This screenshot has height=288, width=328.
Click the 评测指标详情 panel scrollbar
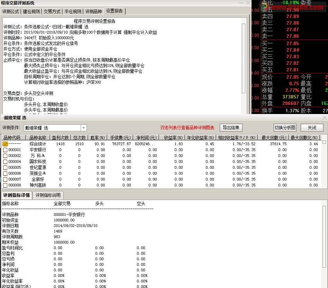coord(324,236)
